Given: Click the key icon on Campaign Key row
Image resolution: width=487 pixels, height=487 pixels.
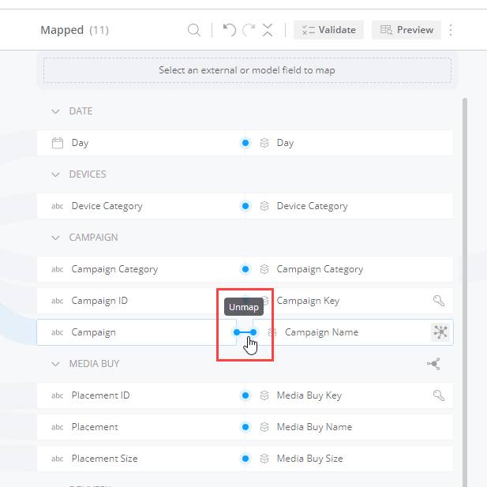Looking at the screenshot, I should pyautogui.click(x=439, y=301).
